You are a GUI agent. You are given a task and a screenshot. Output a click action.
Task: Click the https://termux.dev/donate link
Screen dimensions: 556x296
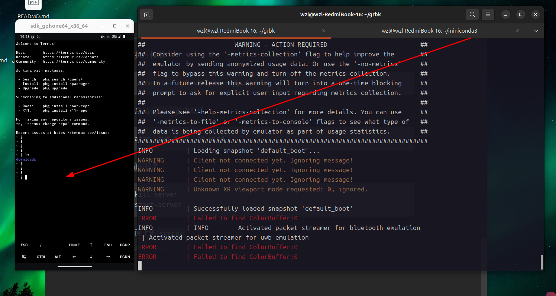pyautogui.click(x=71, y=57)
